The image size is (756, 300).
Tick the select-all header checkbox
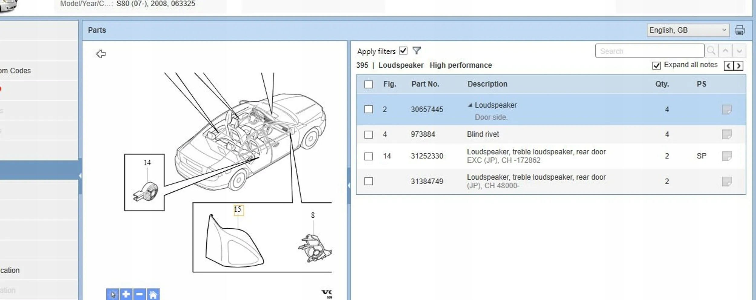(368, 84)
